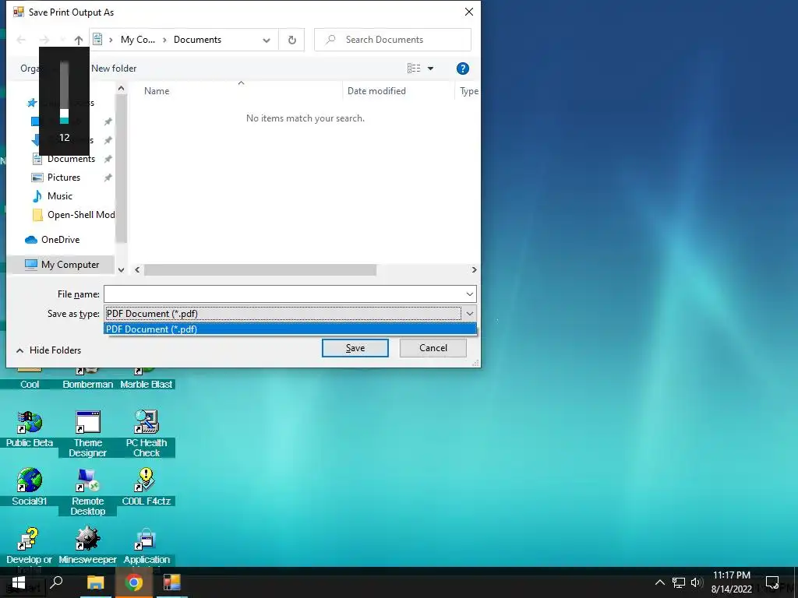Select My Co... in the address path
The width and height of the screenshot is (798, 598).
click(138, 40)
